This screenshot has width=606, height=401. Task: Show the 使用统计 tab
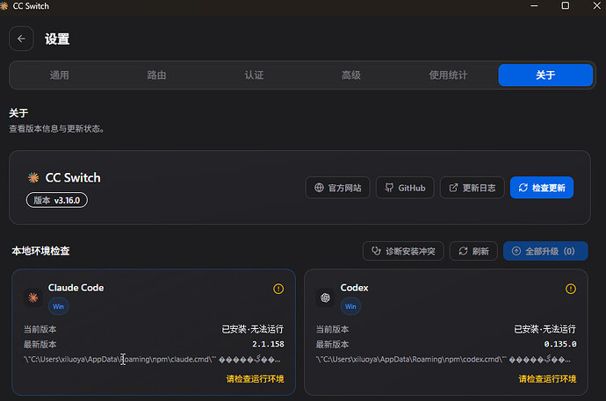tap(448, 75)
